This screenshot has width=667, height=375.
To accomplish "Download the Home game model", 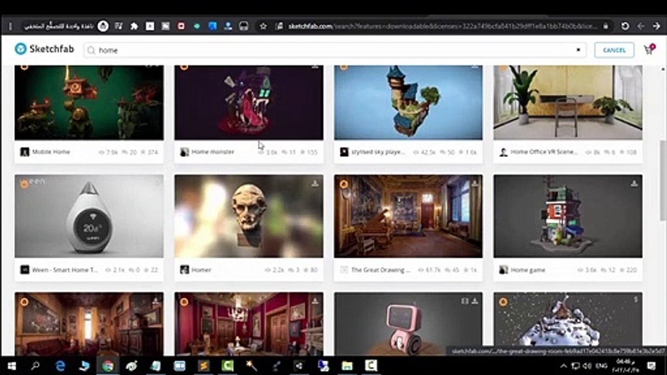I will 634,183.
